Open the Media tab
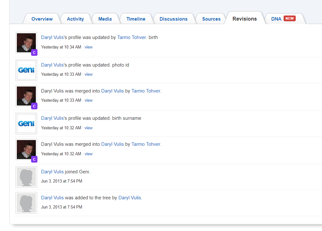The image size is (322, 231). coord(105,19)
